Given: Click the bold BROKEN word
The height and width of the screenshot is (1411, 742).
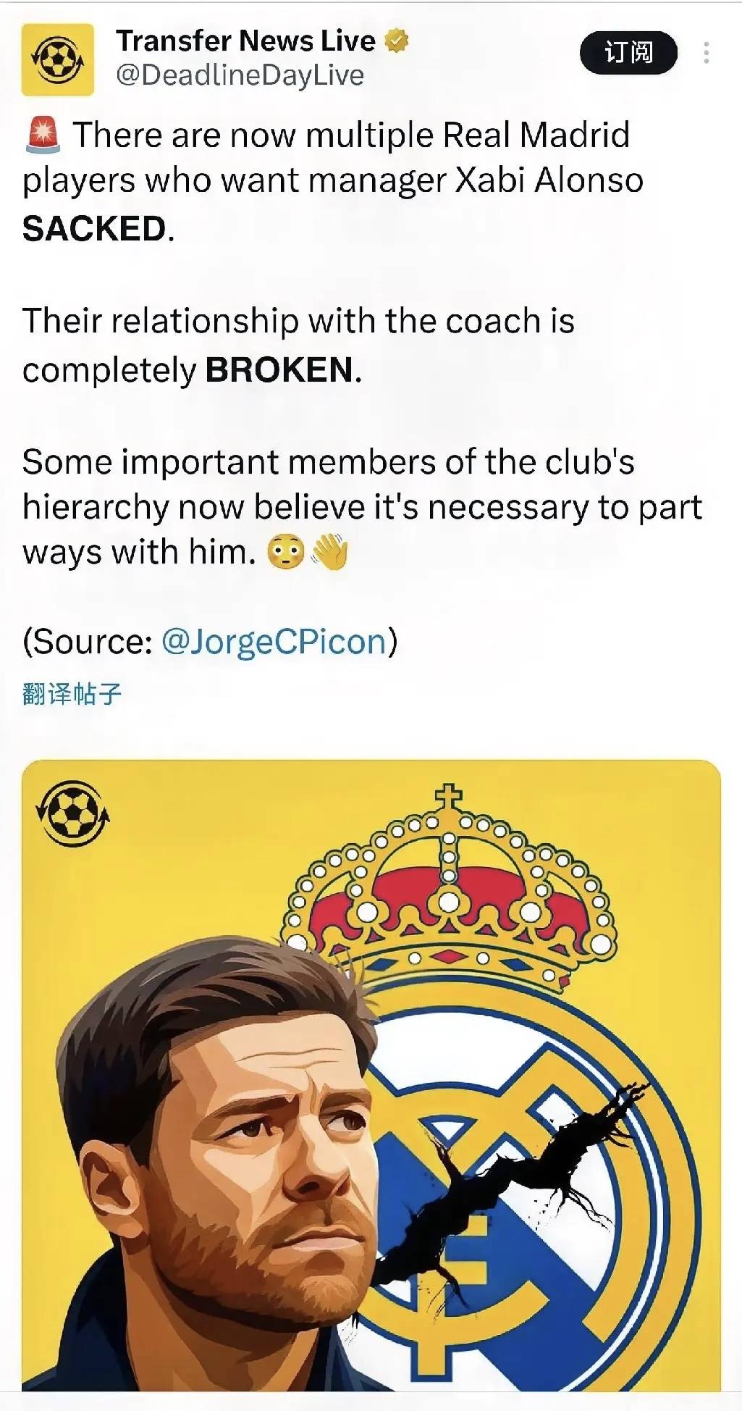Looking at the screenshot, I should (279, 370).
